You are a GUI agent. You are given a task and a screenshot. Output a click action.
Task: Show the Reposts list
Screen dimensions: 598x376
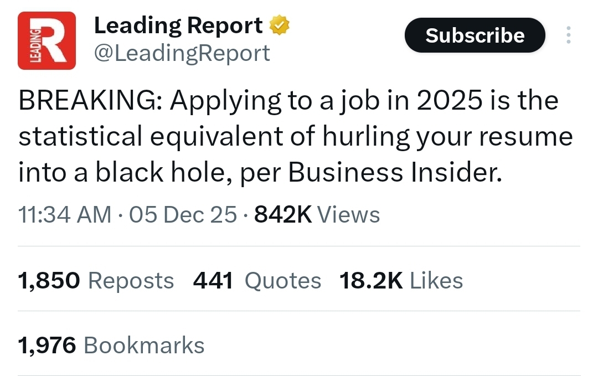pyautogui.click(x=131, y=281)
